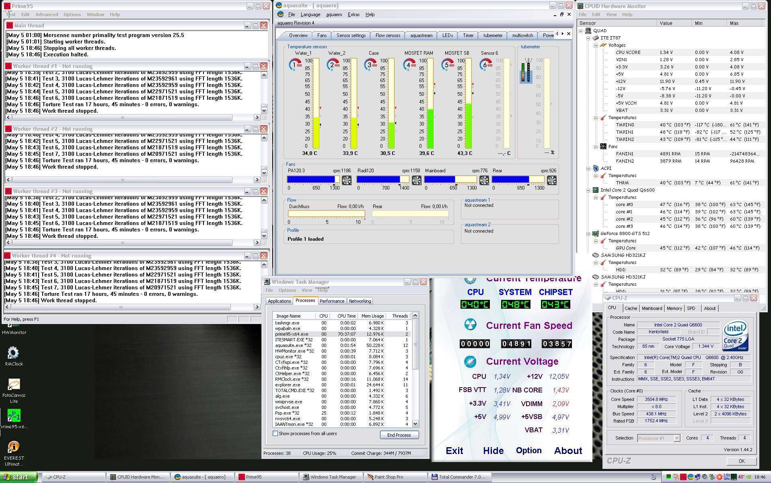Click the red Prime95 tray icon

click(x=683, y=477)
